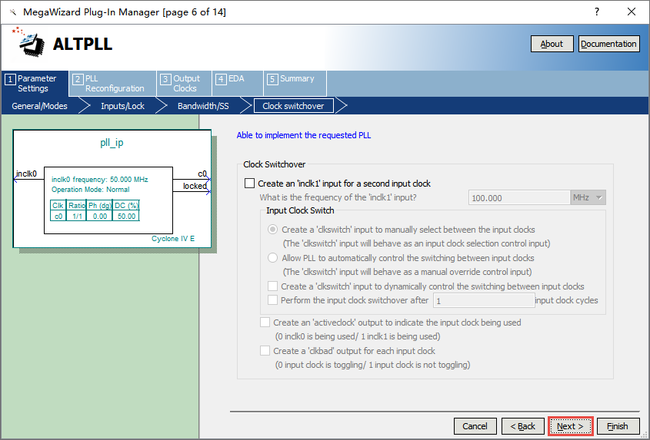Click the locked output port label
Image resolution: width=650 pixels, height=440 pixels.
coord(195,187)
